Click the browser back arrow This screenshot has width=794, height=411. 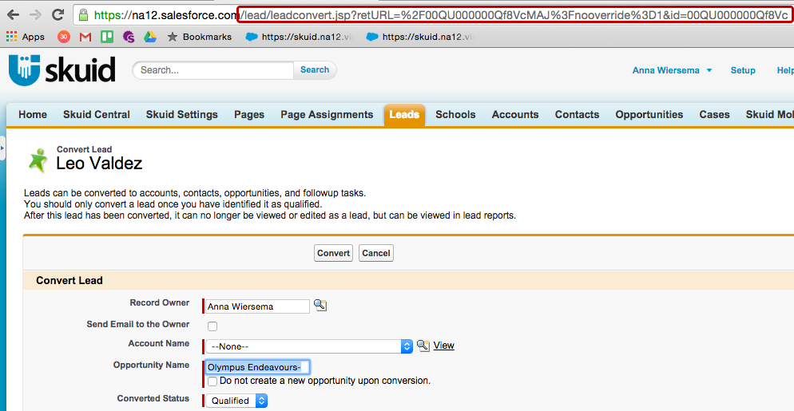(13, 15)
